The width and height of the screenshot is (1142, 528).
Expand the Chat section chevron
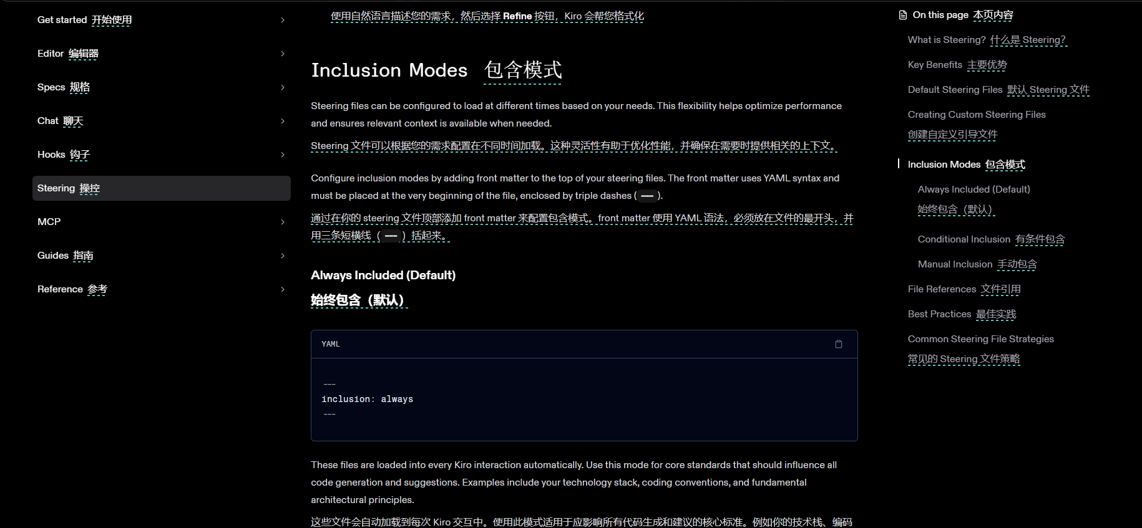pyautogui.click(x=283, y=121)
